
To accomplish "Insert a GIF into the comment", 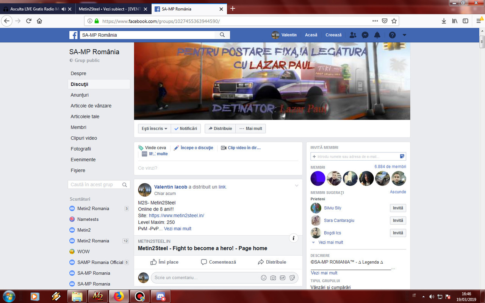I will tap(283, 278).
